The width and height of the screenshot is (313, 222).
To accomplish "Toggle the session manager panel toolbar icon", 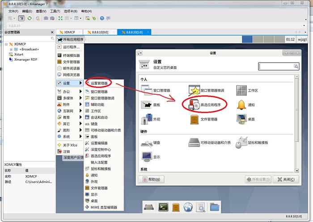I will [21, 18].
